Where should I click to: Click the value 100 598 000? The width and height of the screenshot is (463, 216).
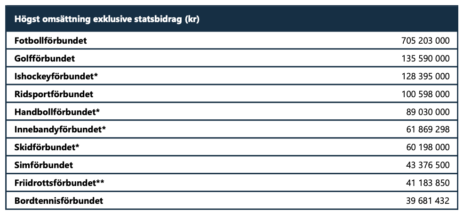tap(425, 94)
